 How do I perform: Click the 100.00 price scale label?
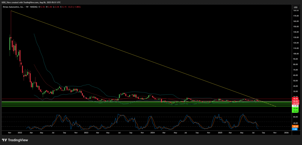point(295,54)
